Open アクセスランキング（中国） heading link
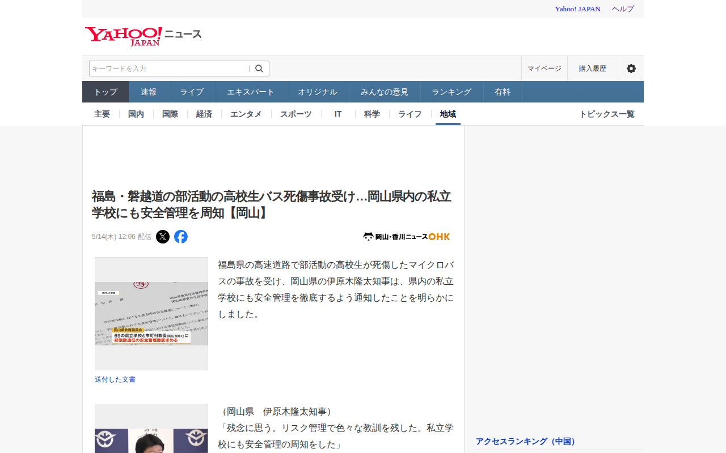 (526, 441)
